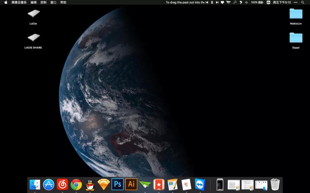310x193 pixels.
Task: Open the QQ penguin app
Action: (x=90, y=185)
